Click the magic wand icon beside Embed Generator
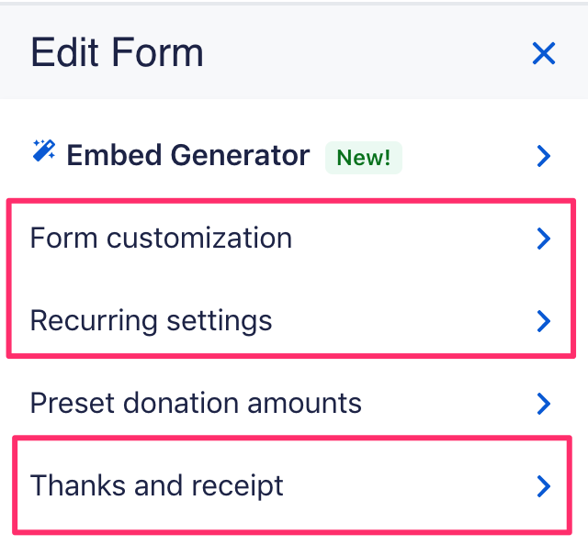This screenshot has height=545, width=588. point(44,150)
